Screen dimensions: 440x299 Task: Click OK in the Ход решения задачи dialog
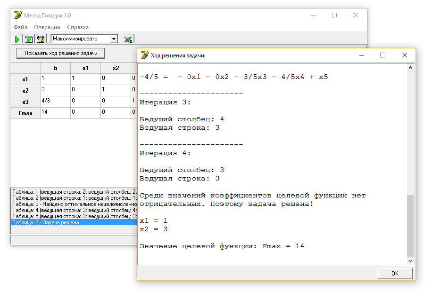(395, 274)
